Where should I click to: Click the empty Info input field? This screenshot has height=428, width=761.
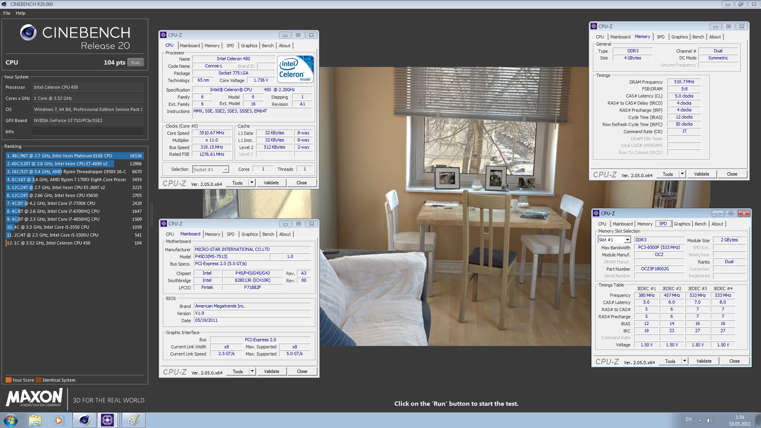[88, 132]
